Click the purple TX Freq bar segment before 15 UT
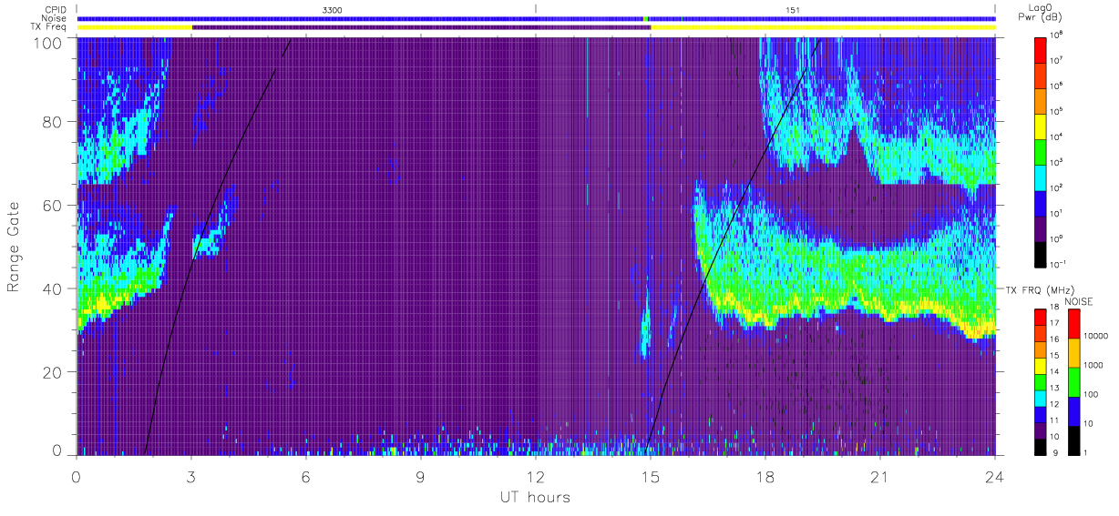 click(421, 27)
